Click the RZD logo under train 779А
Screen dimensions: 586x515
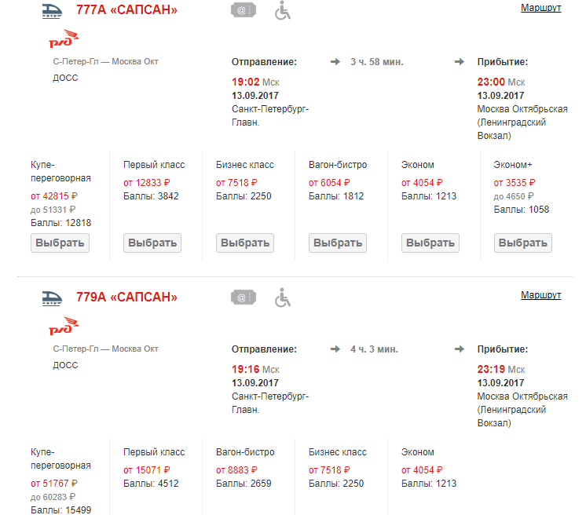(x=64, y=327)
